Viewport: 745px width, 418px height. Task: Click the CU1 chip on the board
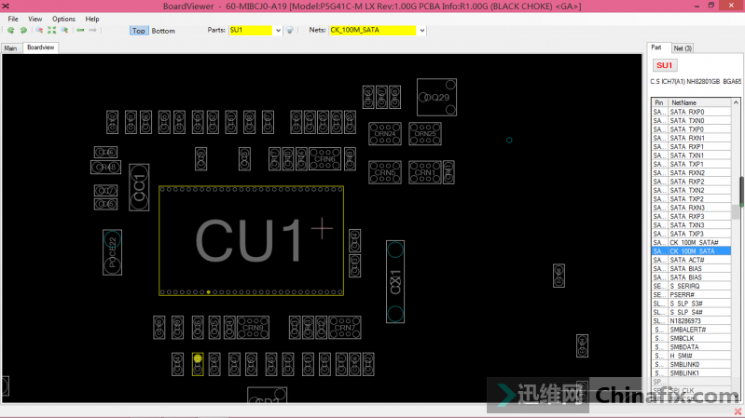pos(252,240)
